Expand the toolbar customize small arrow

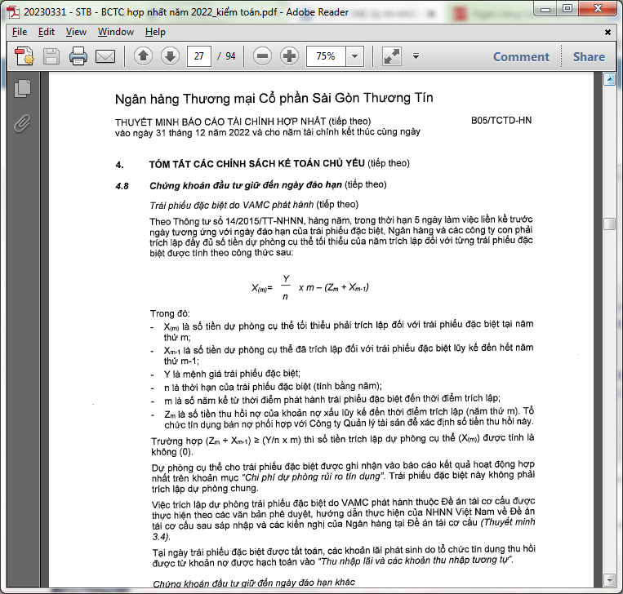click(x=416, y=56)
